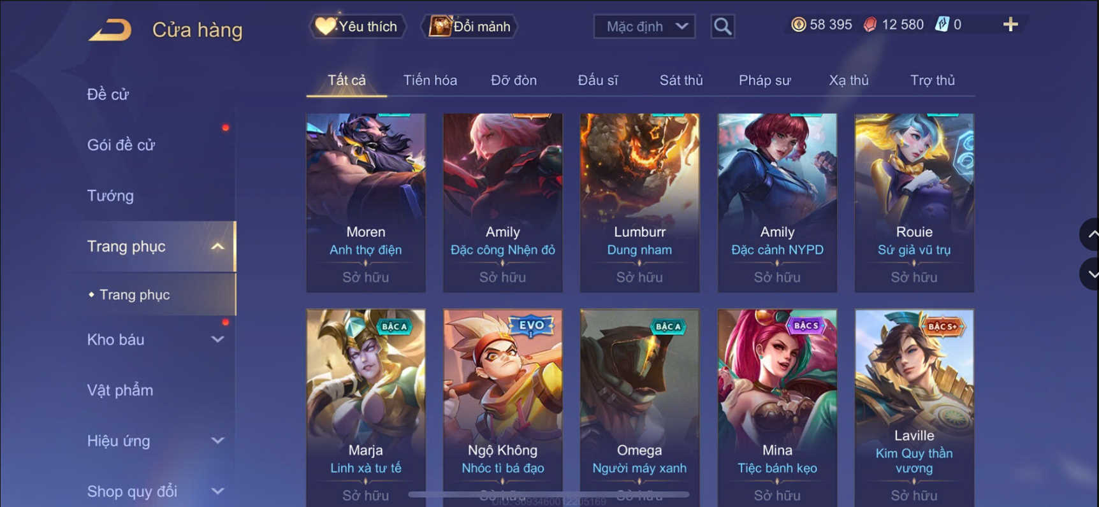Screen dimensions: 1099x507
Task: Open the search magnifier icon
Action: point(722,27)
